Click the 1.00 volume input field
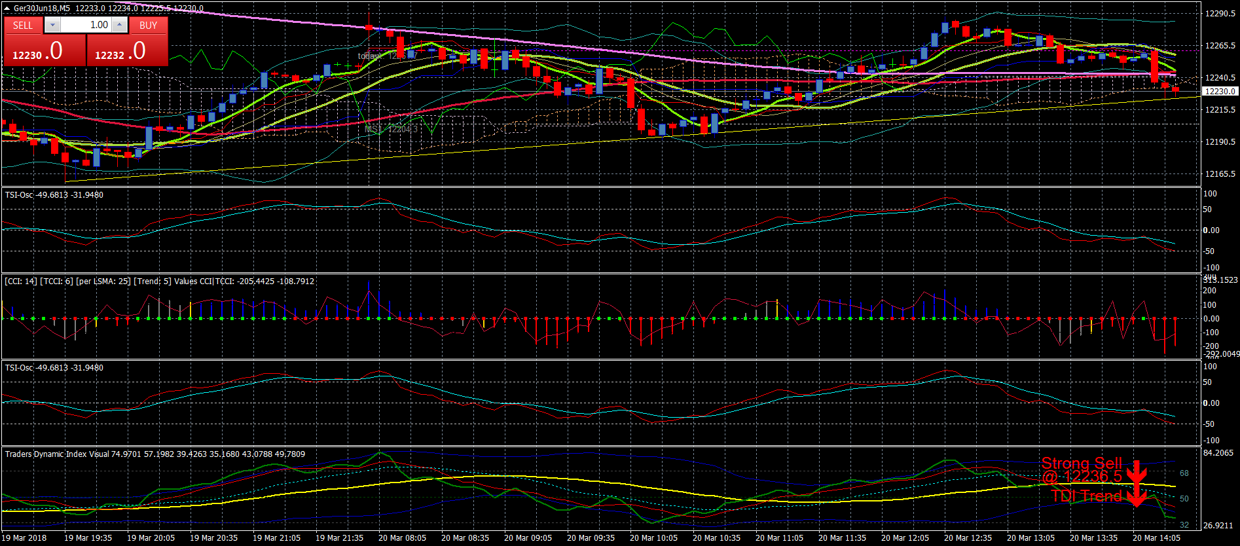The image size is (1240, 546). 86,25
